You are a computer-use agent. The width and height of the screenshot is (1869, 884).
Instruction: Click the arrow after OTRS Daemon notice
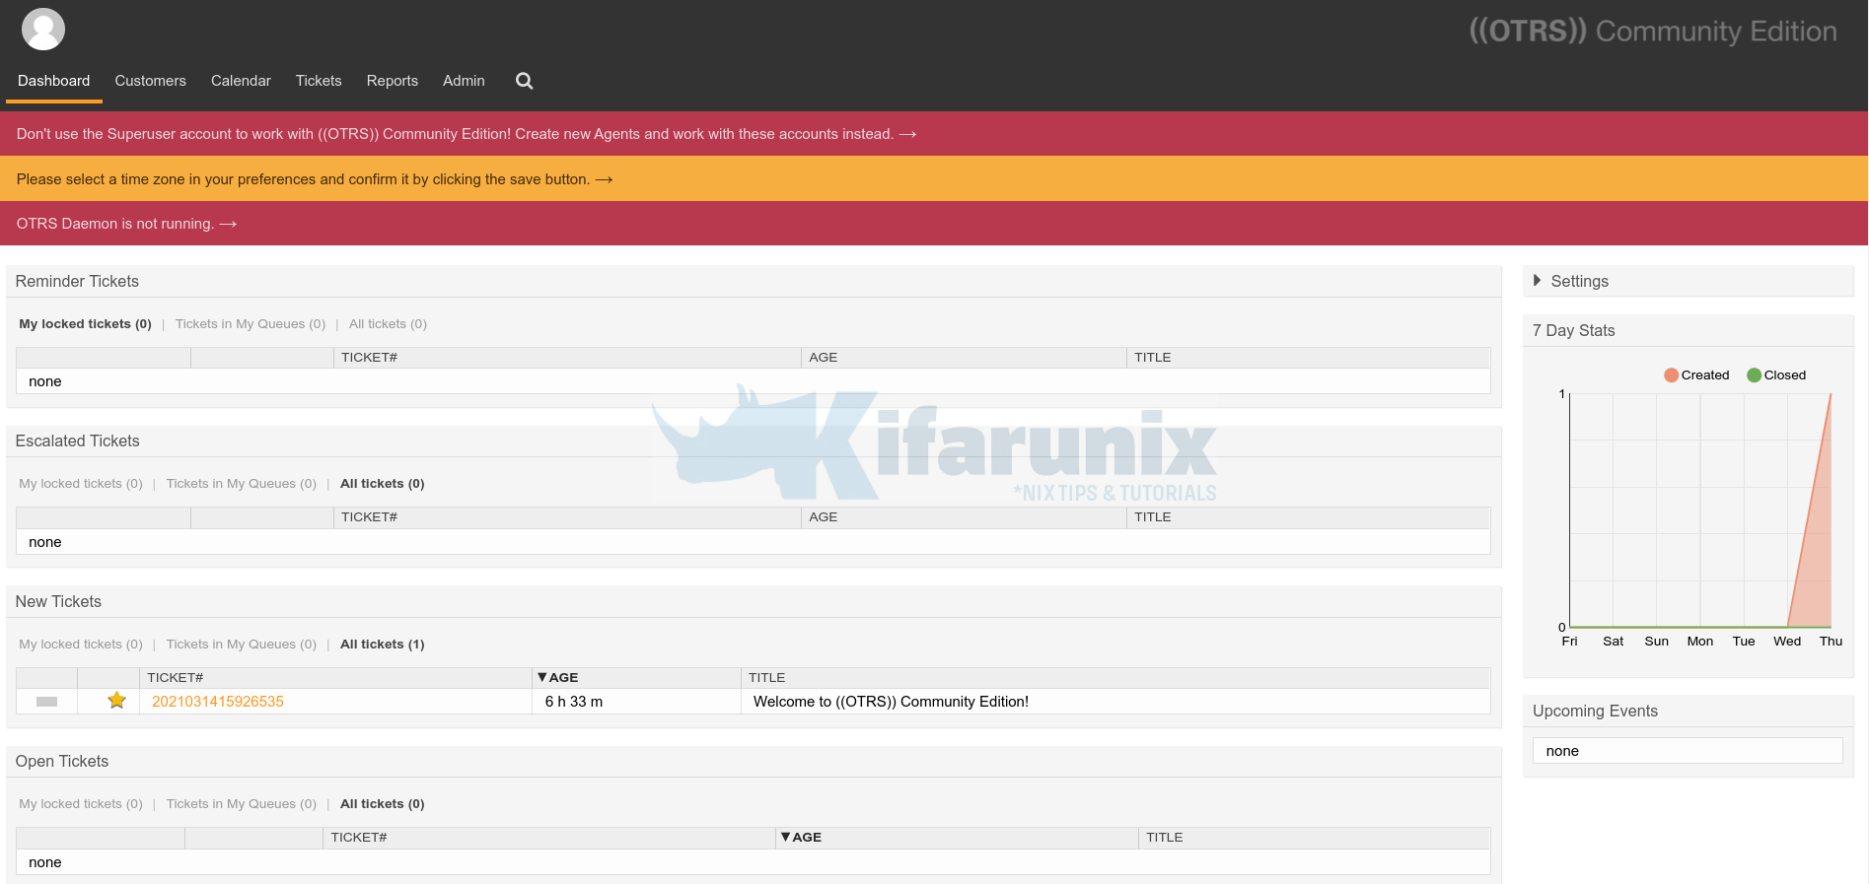(x=228, y=224)
